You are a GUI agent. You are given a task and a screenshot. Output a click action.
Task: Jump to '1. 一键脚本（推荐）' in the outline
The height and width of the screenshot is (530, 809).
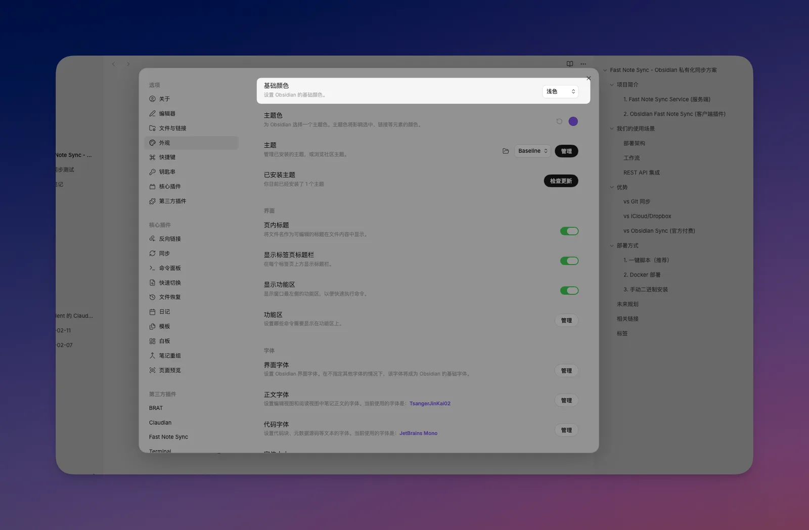coord(646,260)
